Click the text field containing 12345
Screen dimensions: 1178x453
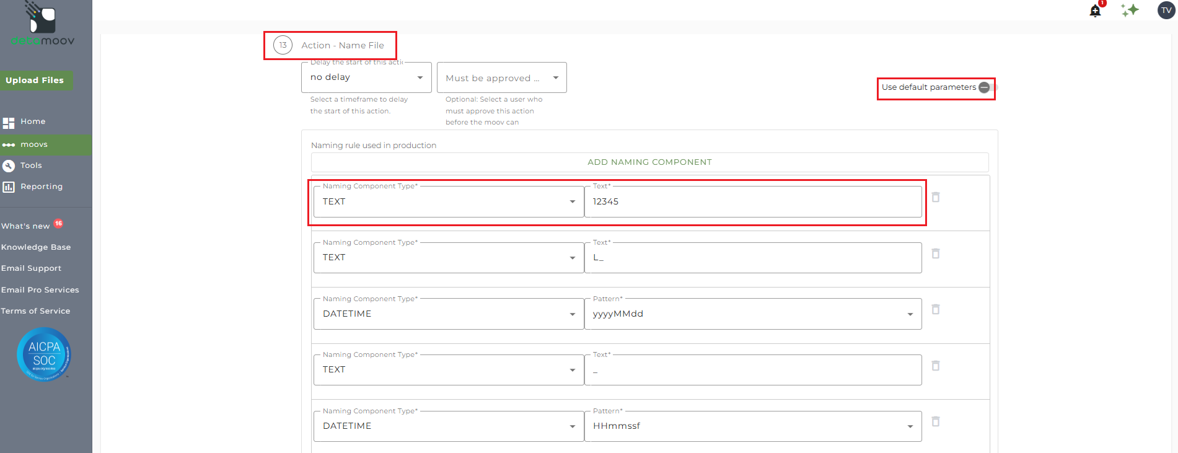752,202
